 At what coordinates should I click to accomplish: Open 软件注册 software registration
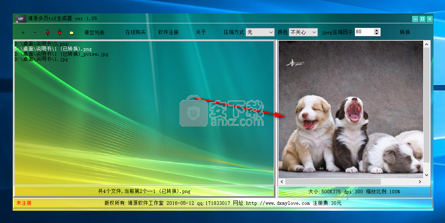(168, 32)
